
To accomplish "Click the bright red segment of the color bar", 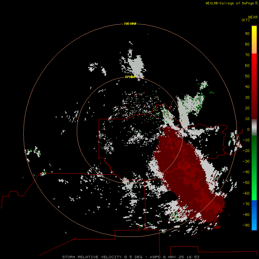I will (254, 86).
